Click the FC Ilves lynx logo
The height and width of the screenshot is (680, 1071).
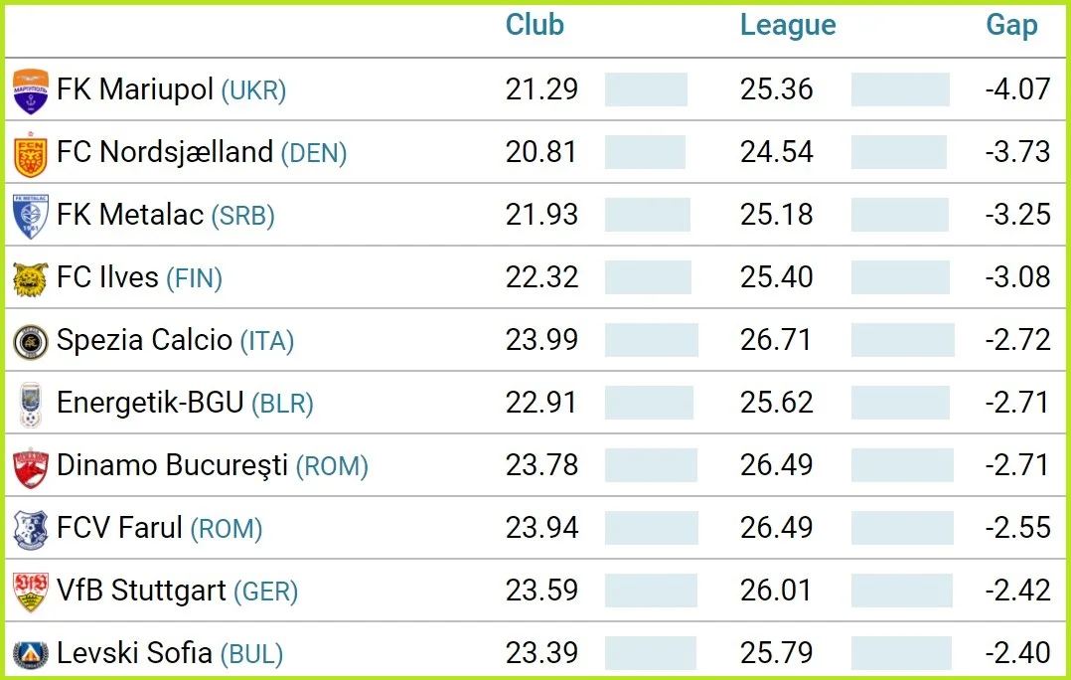tap(30, 279)
